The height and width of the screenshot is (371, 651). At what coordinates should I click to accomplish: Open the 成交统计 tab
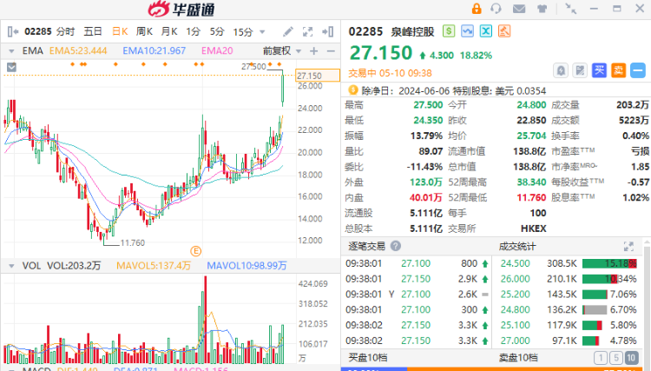click(x=517, y=247)
